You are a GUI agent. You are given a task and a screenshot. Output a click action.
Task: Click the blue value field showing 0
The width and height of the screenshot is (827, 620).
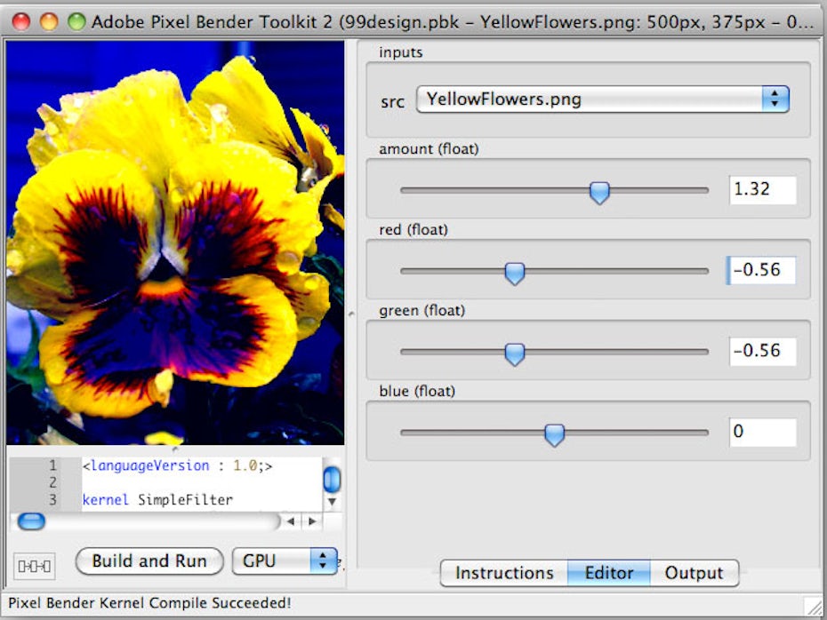[x=761, y=433]
